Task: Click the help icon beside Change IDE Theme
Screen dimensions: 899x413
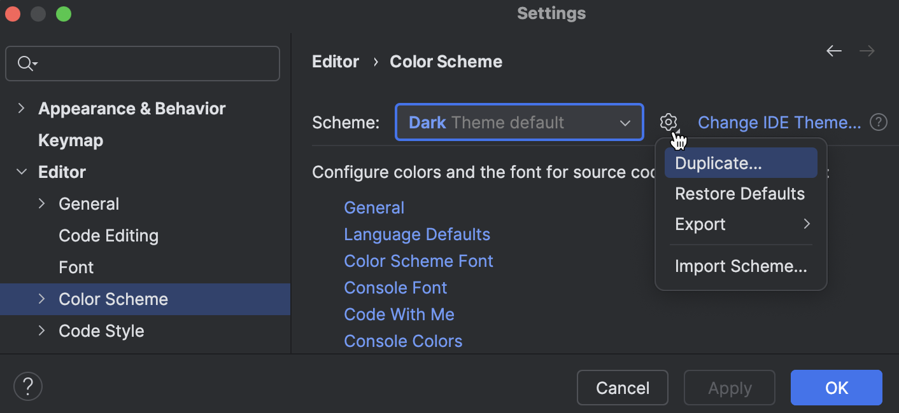Action: coord(879,122)
